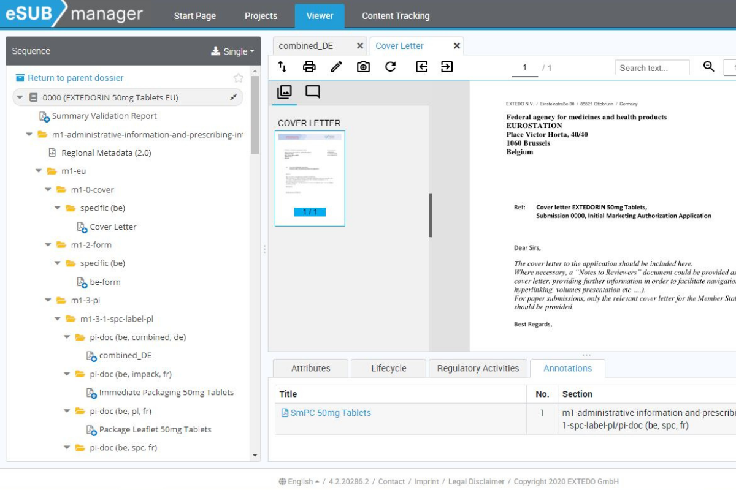Show comments panel icon
This screenshot has height=490, width=736.
(x=313, y=92)
